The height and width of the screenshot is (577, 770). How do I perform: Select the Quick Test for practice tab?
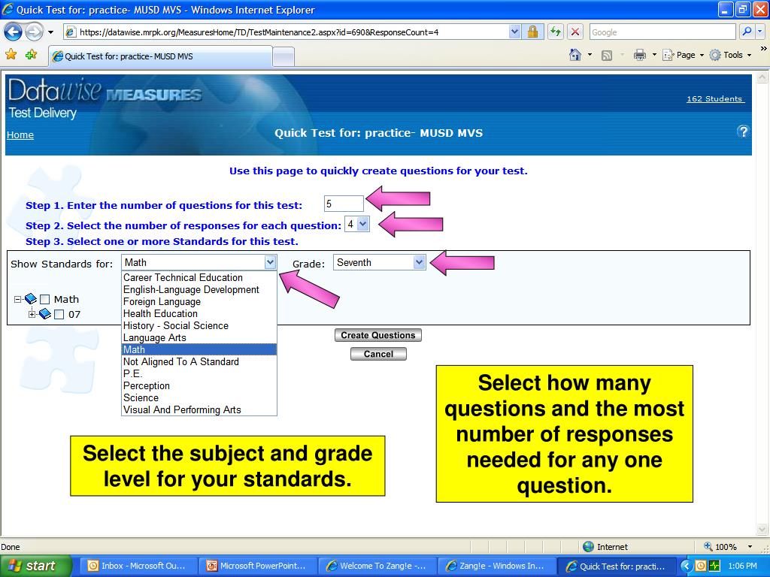point(160,56)
